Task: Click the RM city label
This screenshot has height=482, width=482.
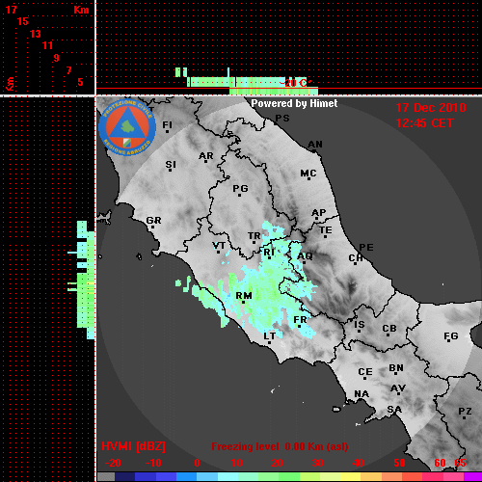Action: pyautogui.click(x=244, y=295)
